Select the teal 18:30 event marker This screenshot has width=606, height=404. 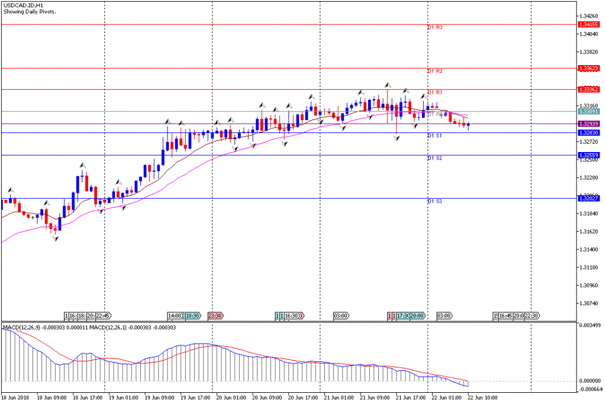pyautogui.click(x=193, y=316)
